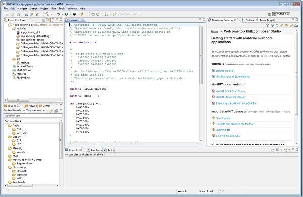Open the Project Explorer view menu triangle
The width and height of the screenshot is (303, 197).
pyautogui.click(x=53, y=20)
